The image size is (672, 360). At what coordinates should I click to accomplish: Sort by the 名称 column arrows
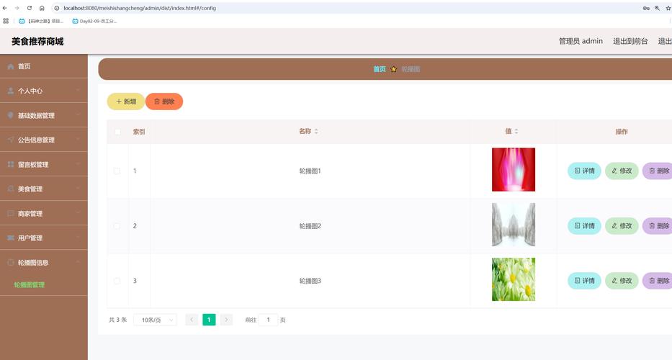click(x=316, y=132)
